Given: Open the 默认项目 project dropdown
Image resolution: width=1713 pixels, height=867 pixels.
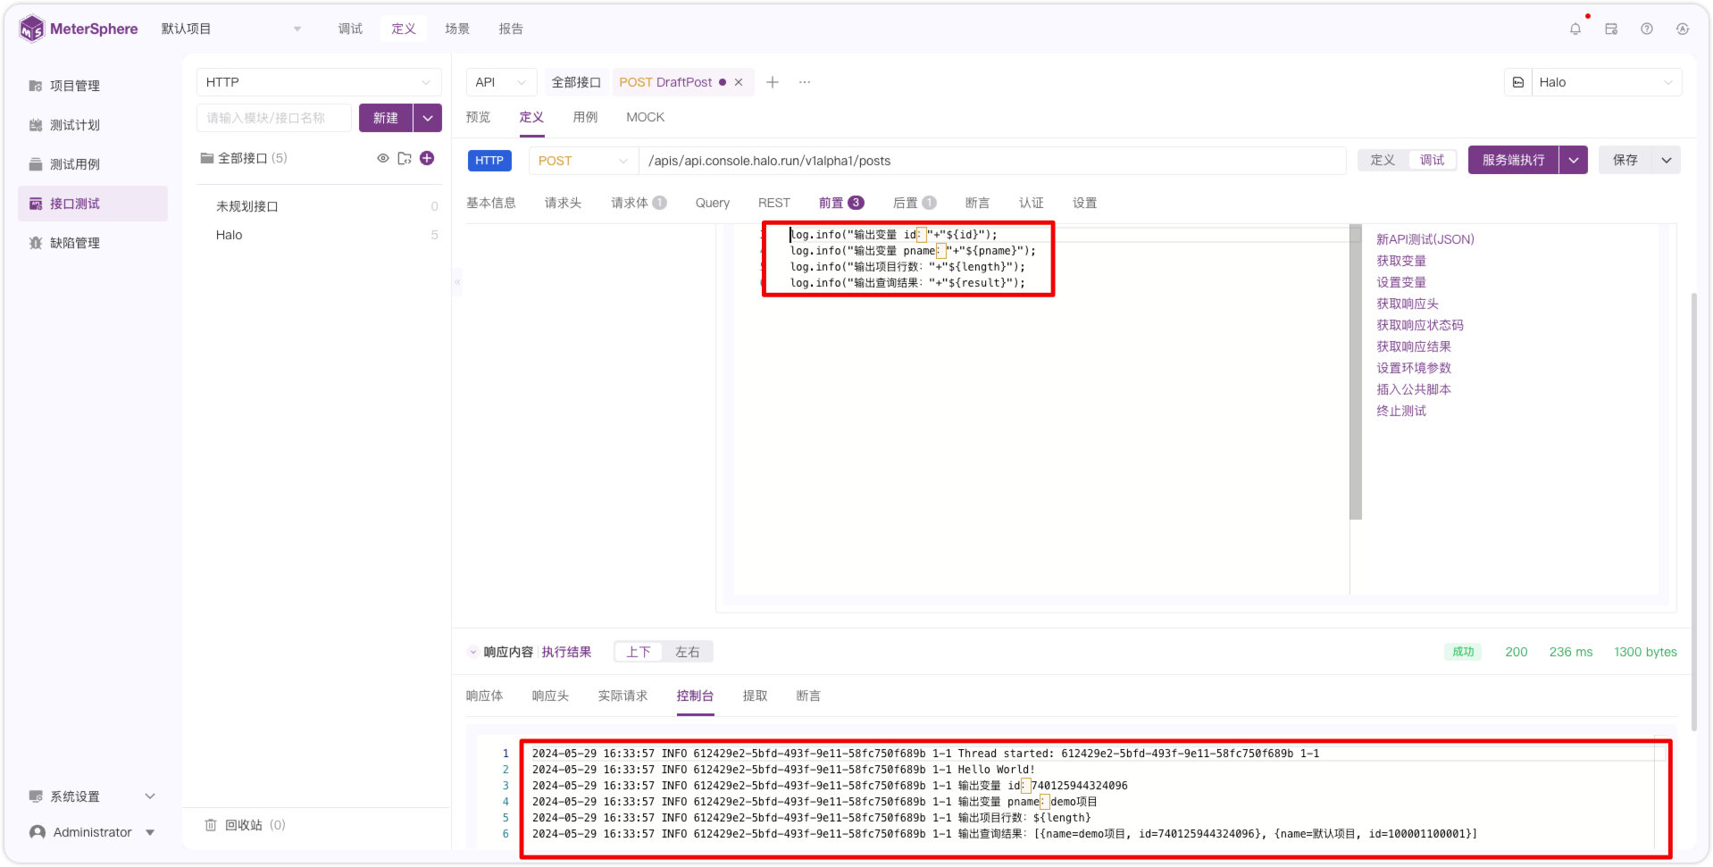Looking at the screenshot, I should [x=230, y=29].
